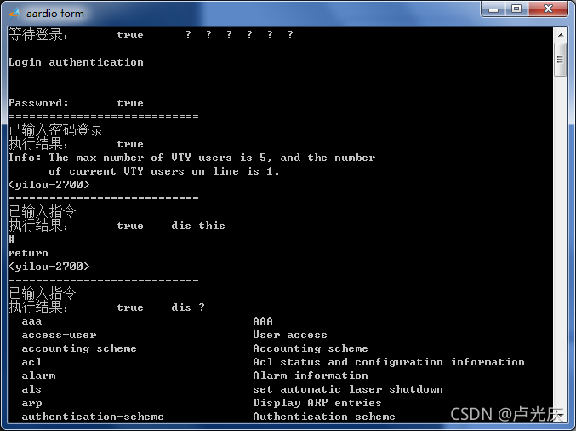Minimize the aardio form window
The width and height of the screenshot is (576, 431).
tap(493, 9)
